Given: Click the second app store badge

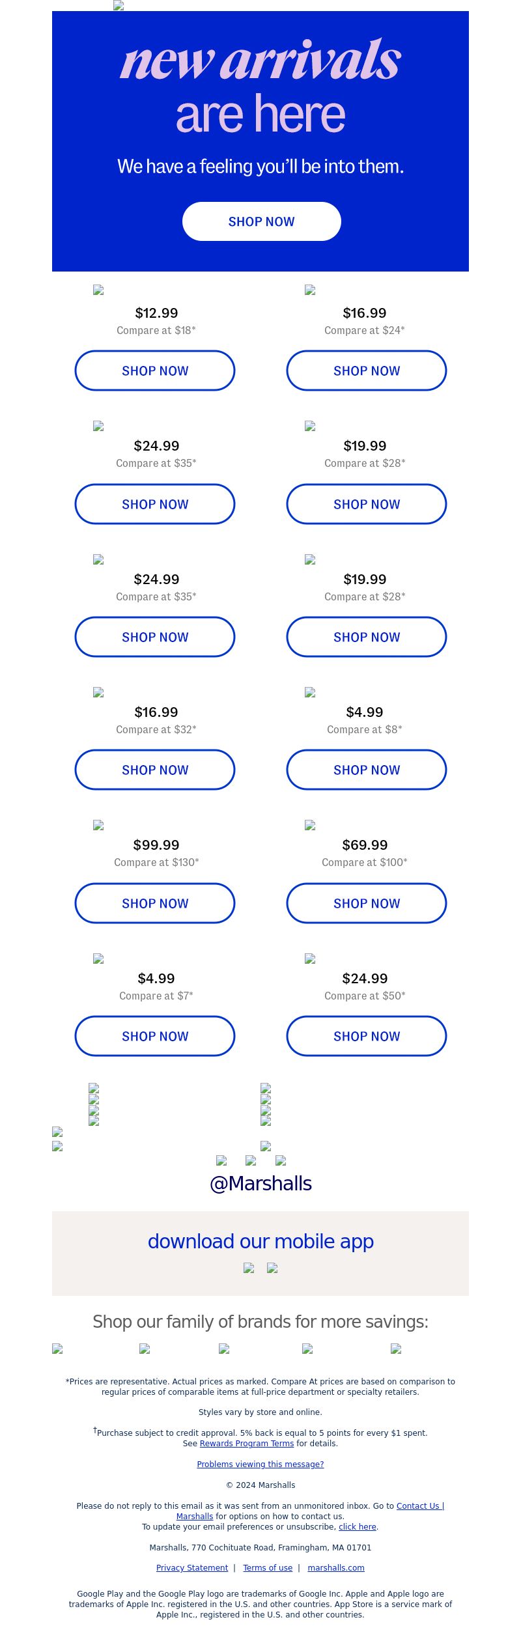Looking at the screenshot, I should pyautogui.click(x=272, y=1268).
